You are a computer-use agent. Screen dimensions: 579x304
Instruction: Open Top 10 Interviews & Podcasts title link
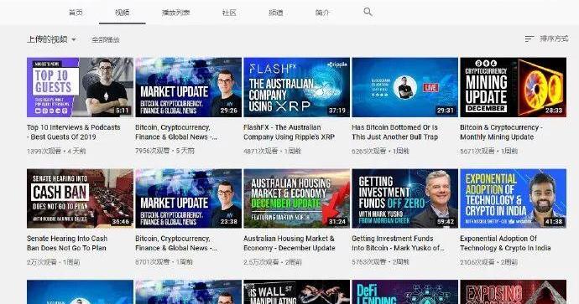[74, 132]
